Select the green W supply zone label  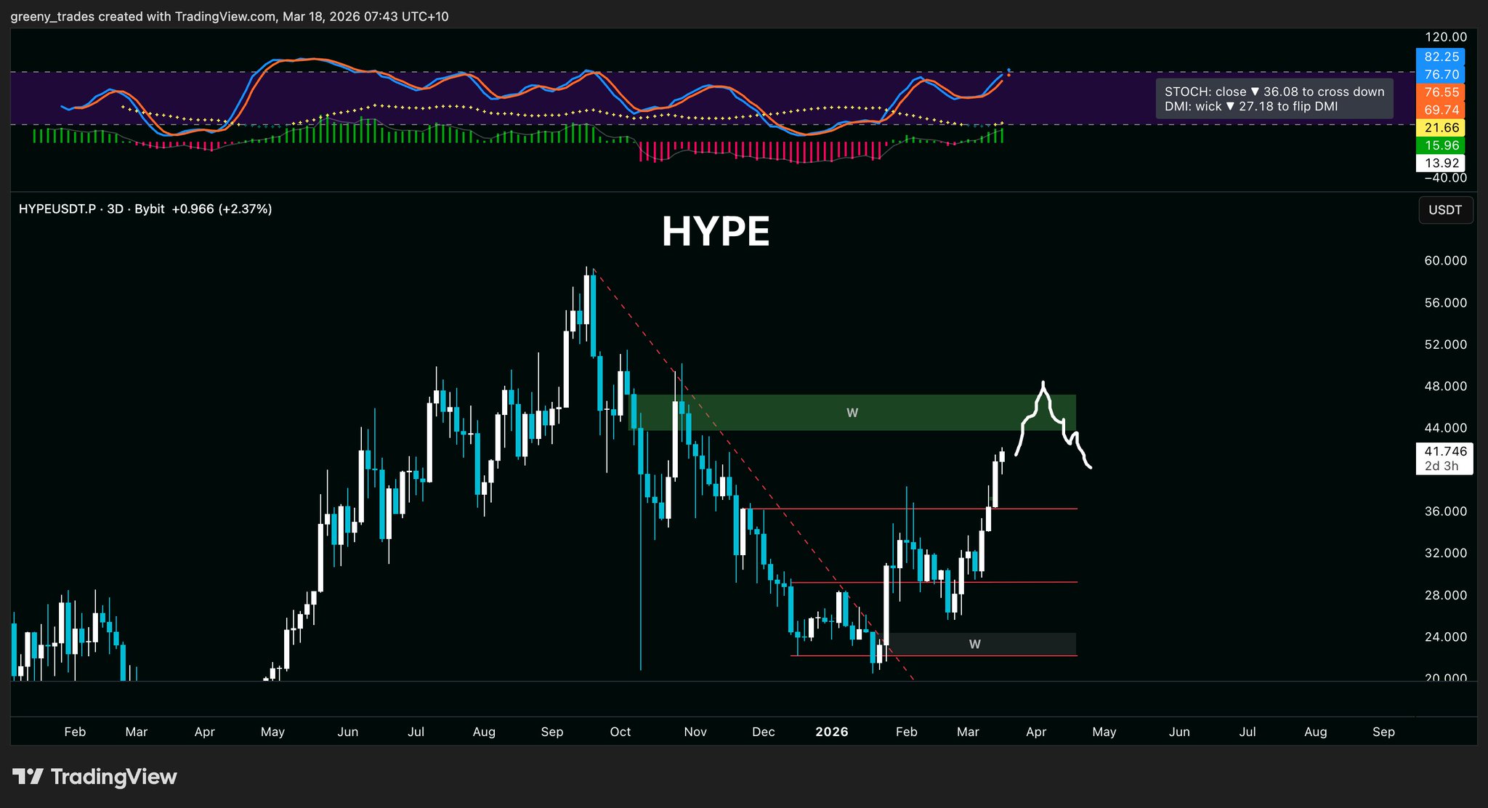tap(852, 413)
